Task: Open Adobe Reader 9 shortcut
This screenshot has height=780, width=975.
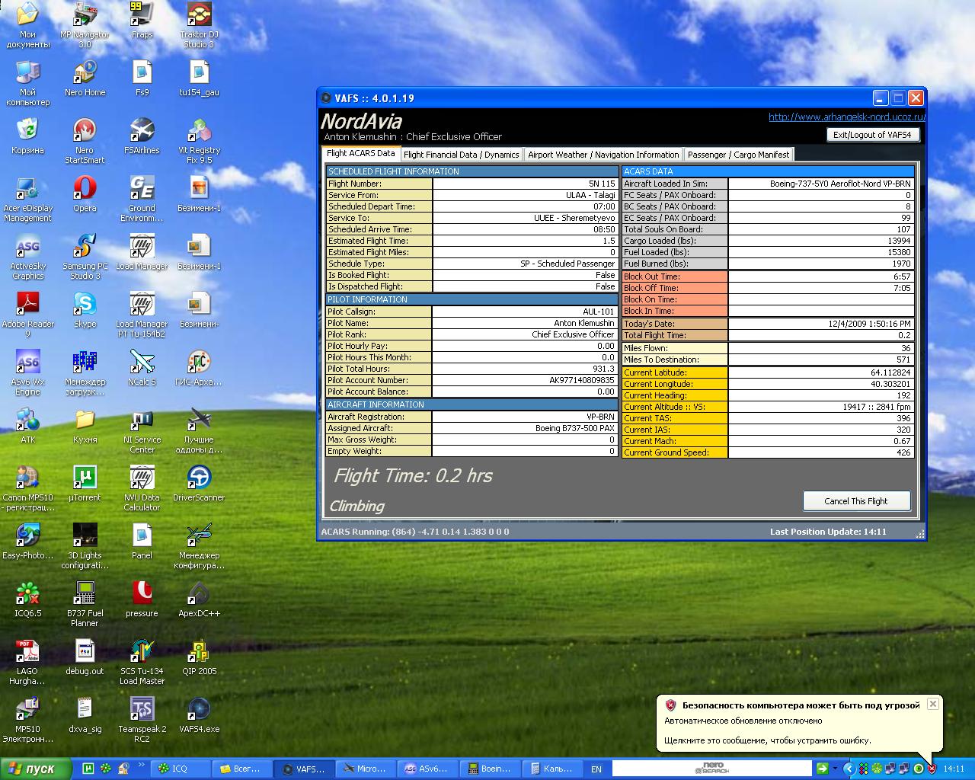Action: point(27,315)
